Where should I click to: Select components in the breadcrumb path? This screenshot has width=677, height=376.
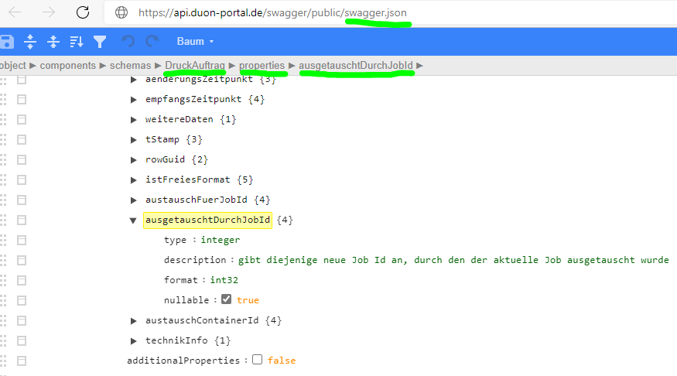[68, 66]
